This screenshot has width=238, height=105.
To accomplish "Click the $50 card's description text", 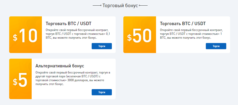I will (191, 34).
